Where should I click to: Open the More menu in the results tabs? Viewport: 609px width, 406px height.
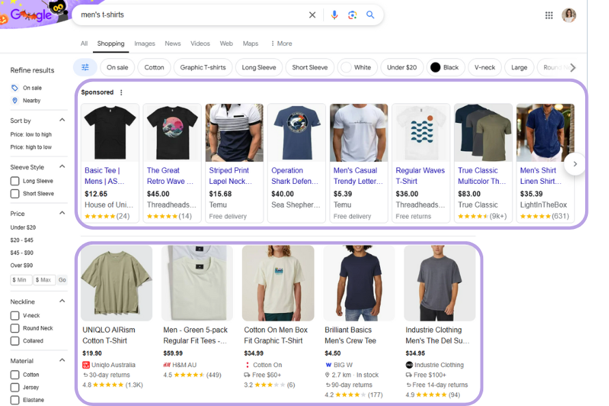pyautogui.click(x=281, y=43)
